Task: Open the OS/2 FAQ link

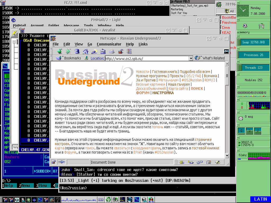Action: click(x=194, y=76)
